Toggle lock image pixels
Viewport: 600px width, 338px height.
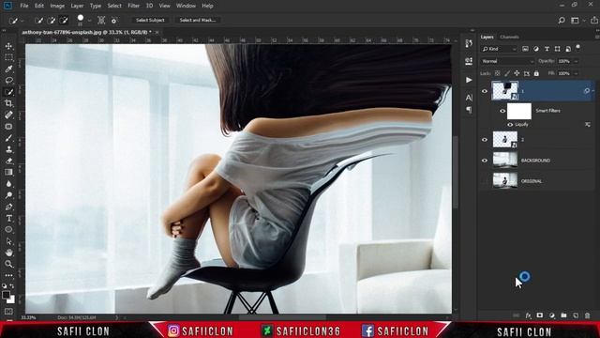507,73
